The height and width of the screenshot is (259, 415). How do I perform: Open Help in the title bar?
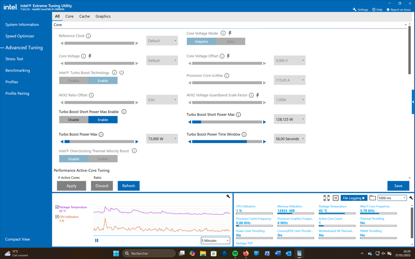(377, 10)
